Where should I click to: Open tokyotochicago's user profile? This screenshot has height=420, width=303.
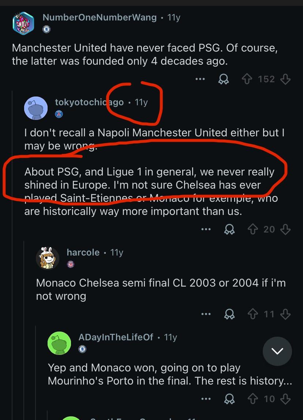pyautogui.click(x=89, y=102)
